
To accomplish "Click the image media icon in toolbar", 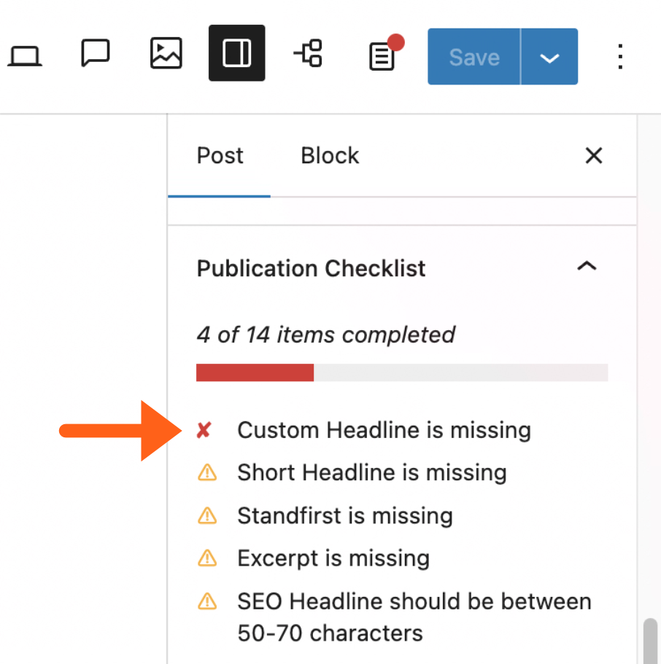I will click(166, 54).
